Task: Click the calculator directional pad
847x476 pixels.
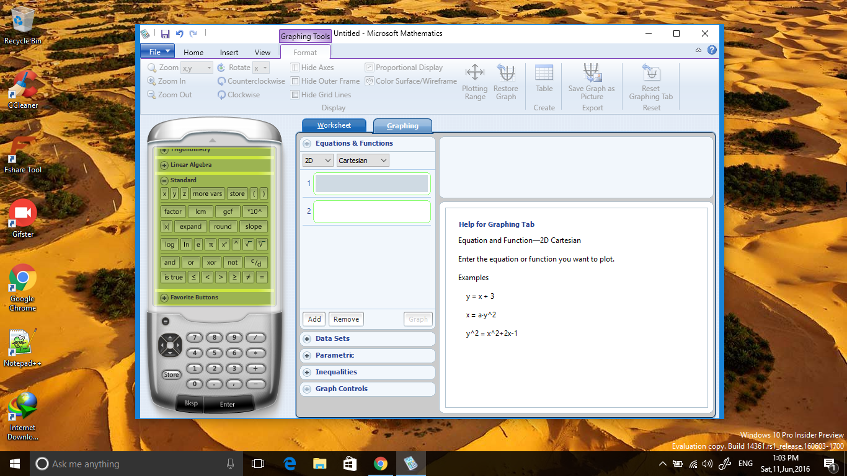Action: 170,345
